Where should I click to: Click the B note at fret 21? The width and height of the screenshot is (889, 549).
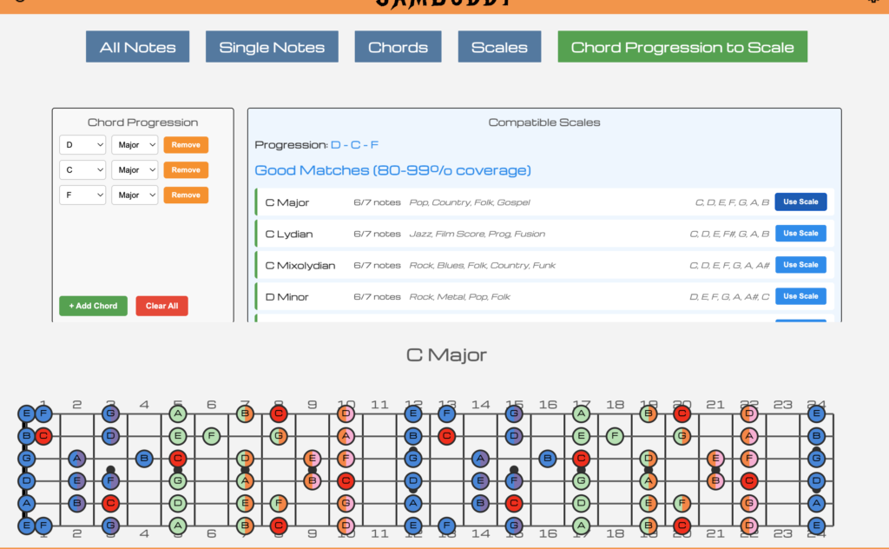coord(715,481)
